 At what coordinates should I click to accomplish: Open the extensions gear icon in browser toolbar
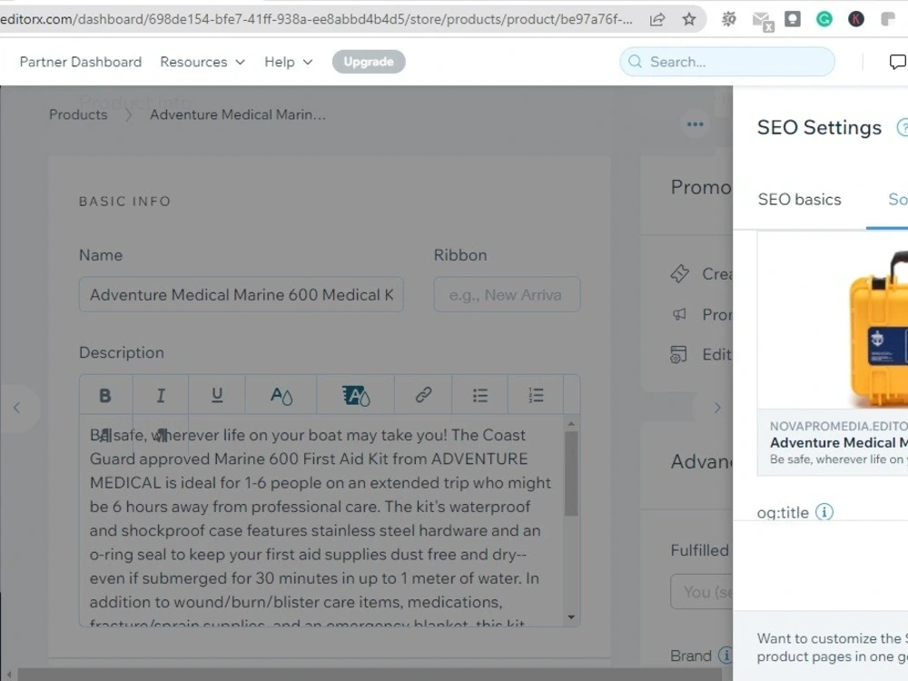coord(728,20)
